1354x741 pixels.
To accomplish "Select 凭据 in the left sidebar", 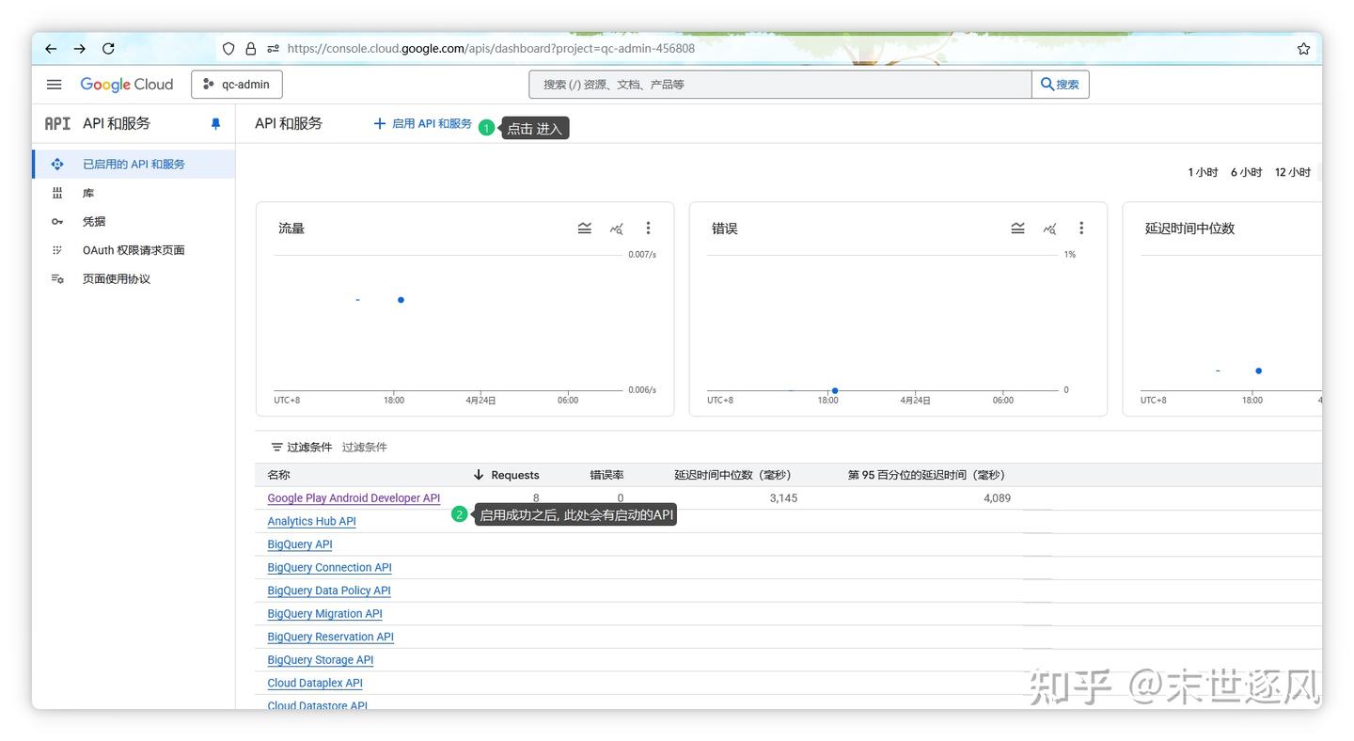I will 94,221.
